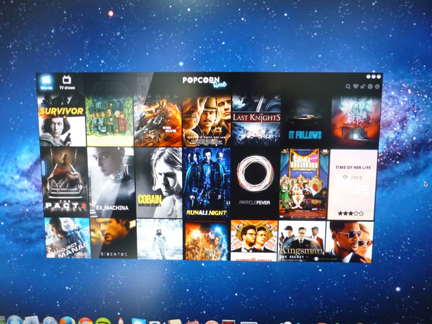Viewport: 432px width, 324px height.
Task: Switch to the Movies tab
Action: 46,82
